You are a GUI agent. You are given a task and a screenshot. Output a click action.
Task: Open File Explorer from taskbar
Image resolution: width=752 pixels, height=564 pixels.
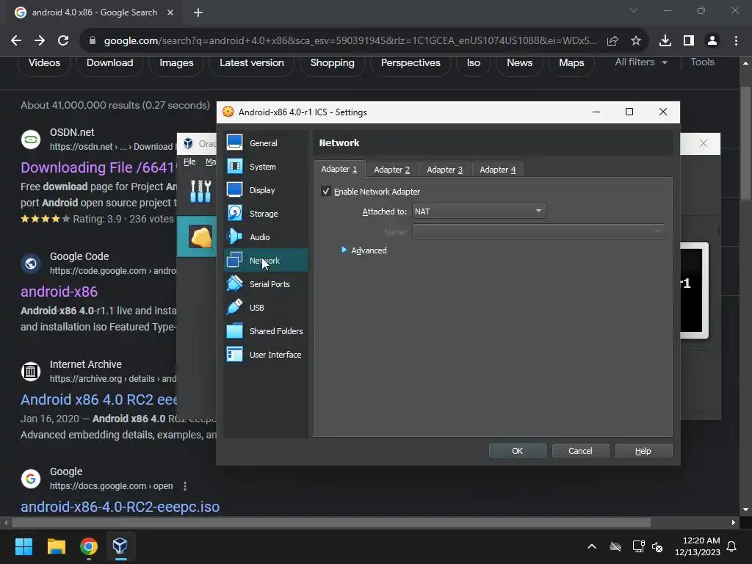point(56,546)
